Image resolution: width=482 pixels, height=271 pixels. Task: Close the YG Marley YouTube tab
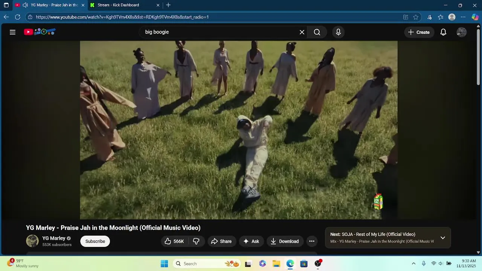pos(83,5)
